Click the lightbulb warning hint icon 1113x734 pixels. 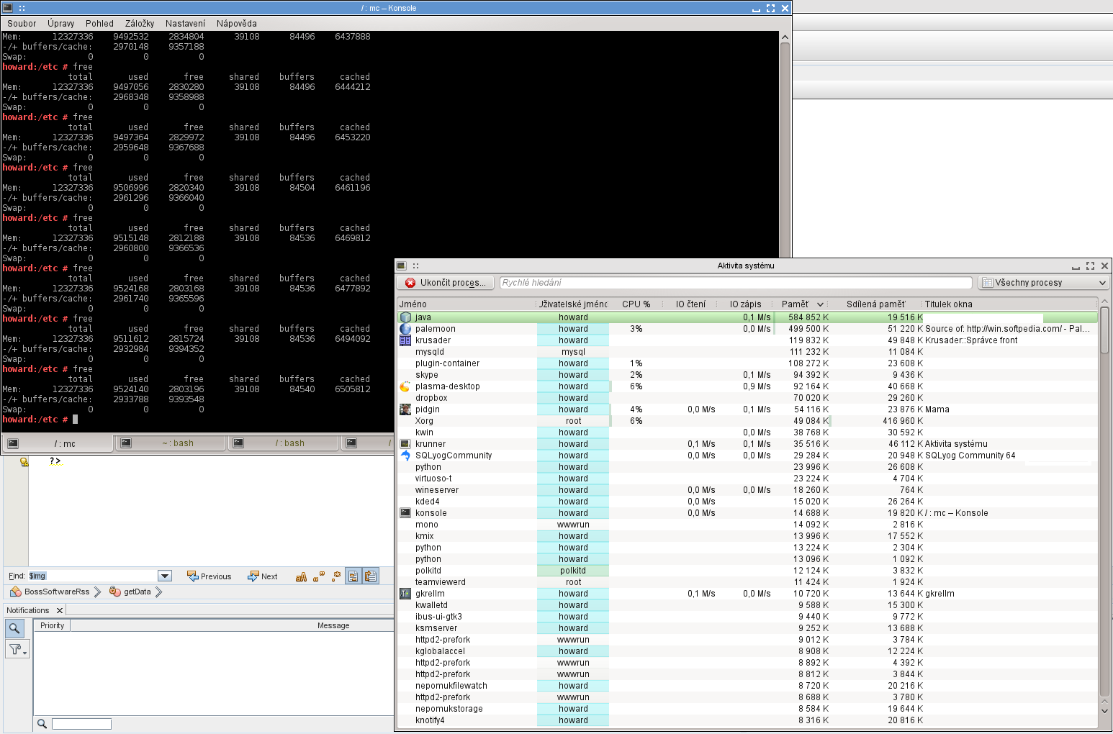[24, 462]
